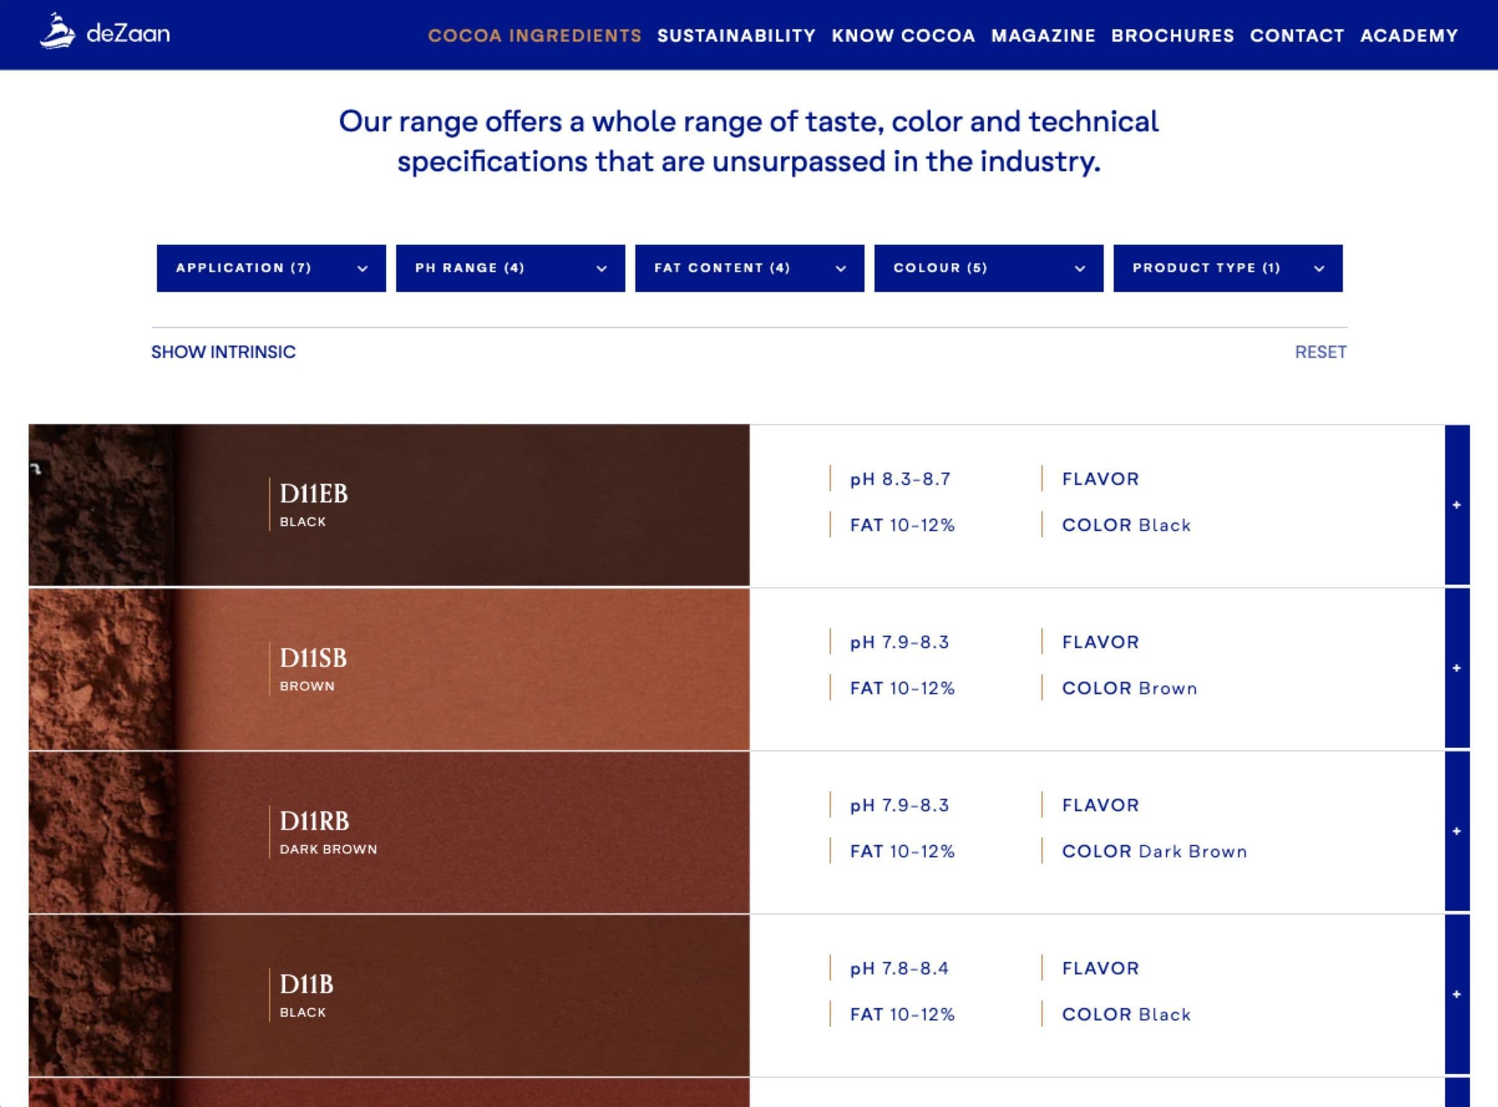
Task: Open the Contact page
Action: pos(1296,35)
